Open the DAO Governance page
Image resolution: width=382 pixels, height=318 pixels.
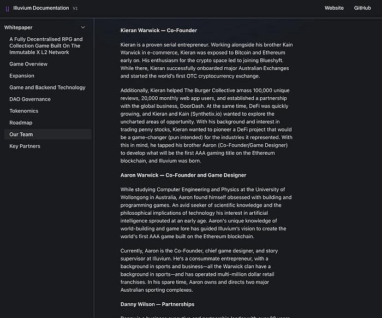click(30, 99)
